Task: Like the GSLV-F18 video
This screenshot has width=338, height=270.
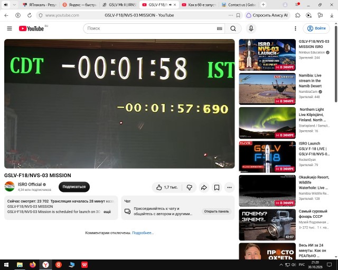Action: coord(167,187)
